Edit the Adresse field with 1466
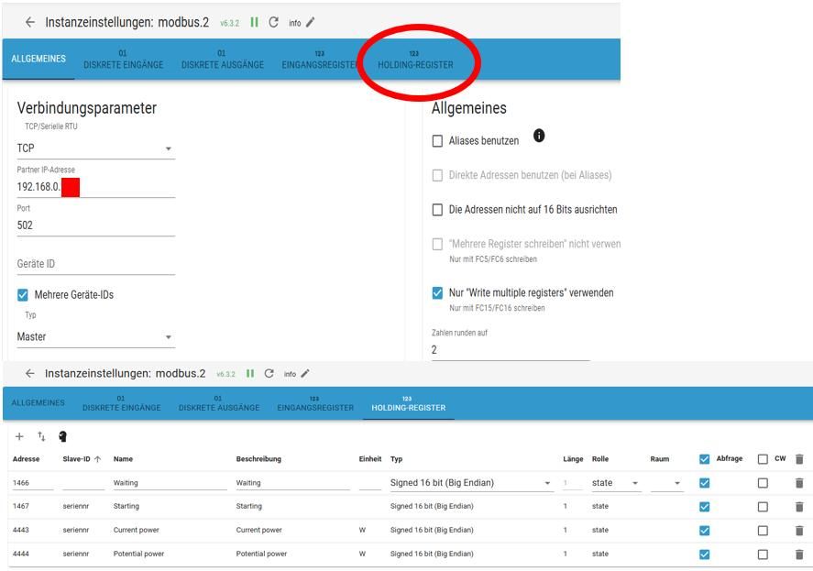The width and height of the screenshot is (813, 571). [33, 483]
